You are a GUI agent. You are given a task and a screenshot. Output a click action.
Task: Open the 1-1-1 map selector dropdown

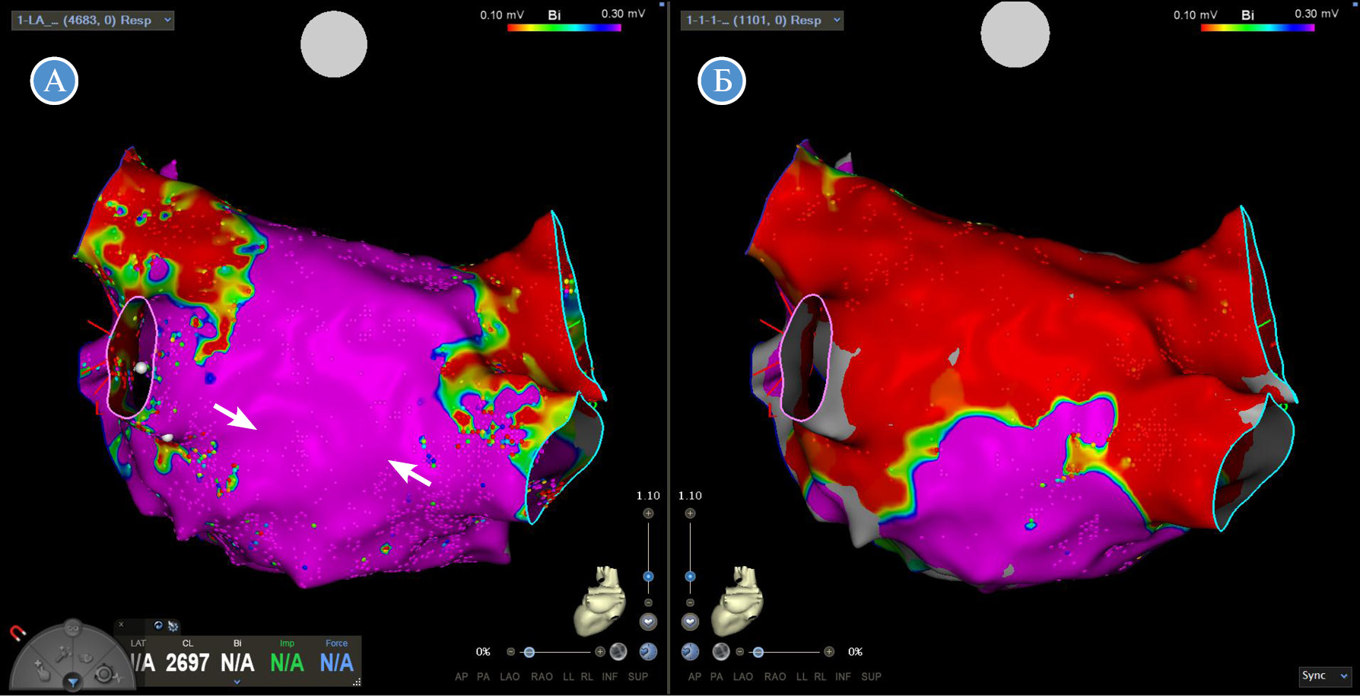(761, 21)
